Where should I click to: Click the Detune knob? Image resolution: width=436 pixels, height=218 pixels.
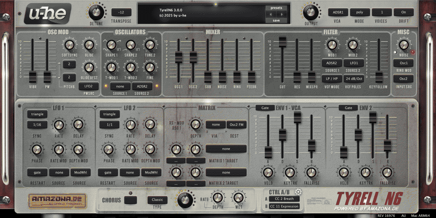pyautogui.click(x=95, y=12)
